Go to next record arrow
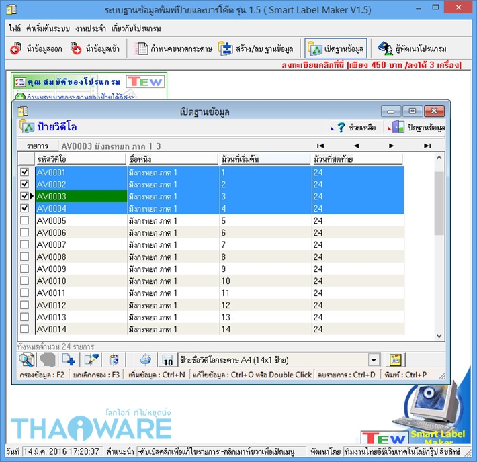 392,146
